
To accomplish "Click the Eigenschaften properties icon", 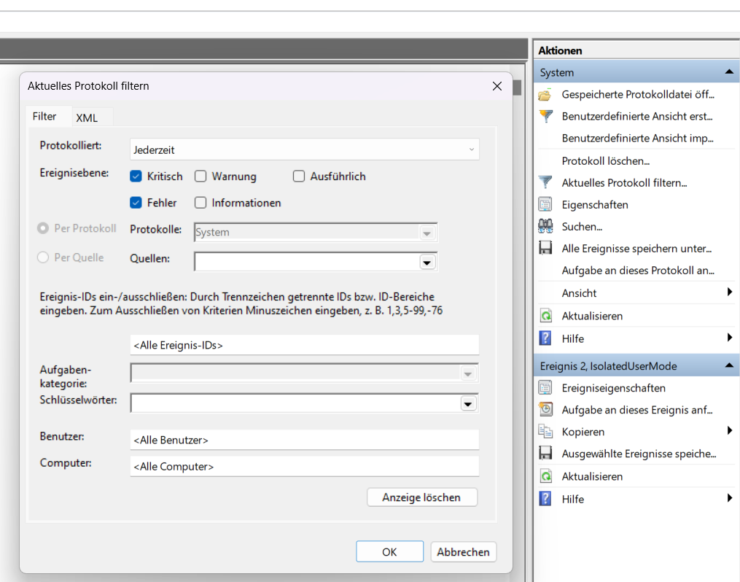I will 545,204.
